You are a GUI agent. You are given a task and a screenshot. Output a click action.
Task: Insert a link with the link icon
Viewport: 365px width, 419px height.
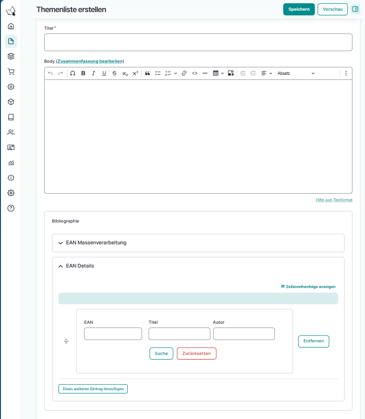(x=184, y=73)
